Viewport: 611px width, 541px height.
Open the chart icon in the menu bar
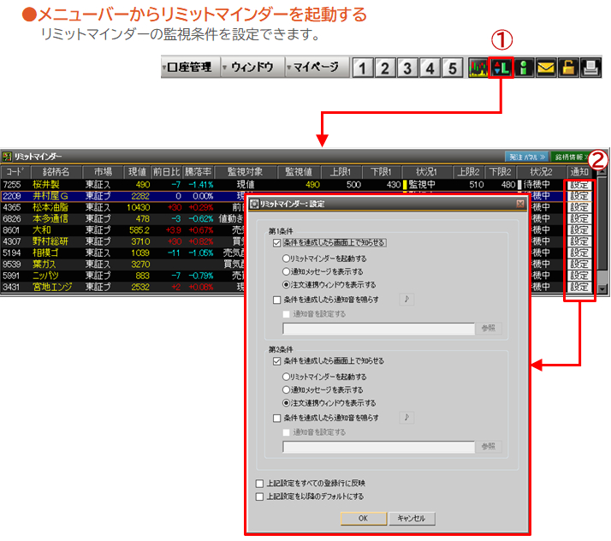tap(478, 68)
